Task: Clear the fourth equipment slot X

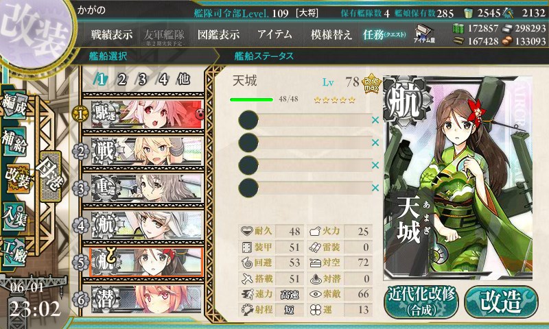Action: point(375,188)
